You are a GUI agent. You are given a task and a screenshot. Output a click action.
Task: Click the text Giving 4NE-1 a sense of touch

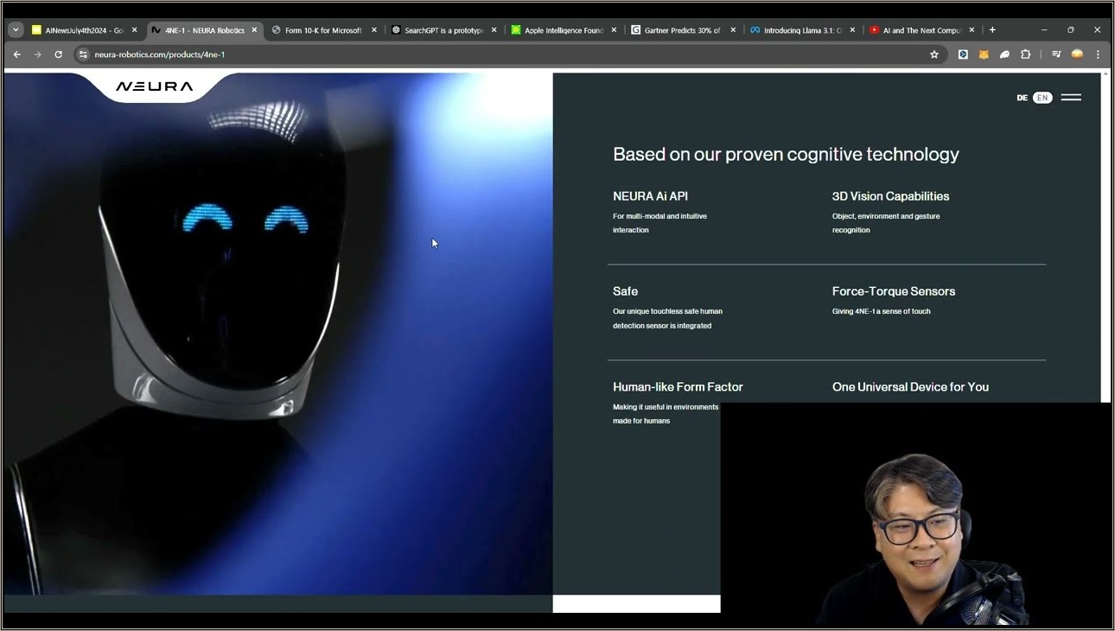pos(882,311)
